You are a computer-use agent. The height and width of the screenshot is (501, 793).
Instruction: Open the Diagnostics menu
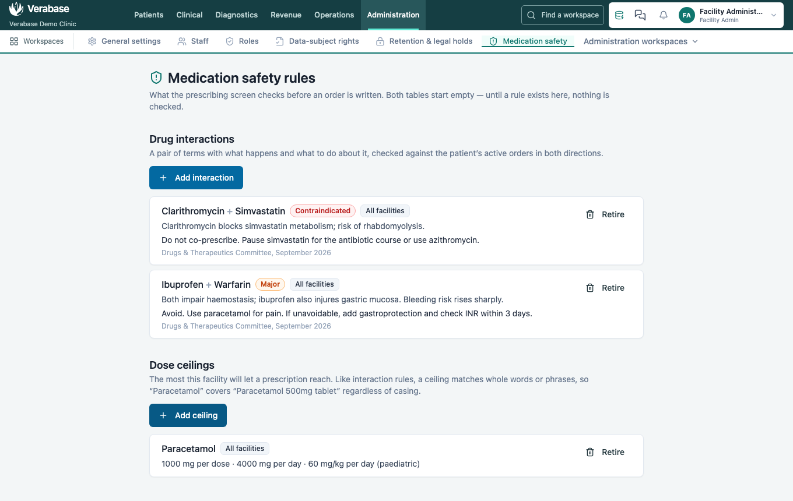237,15
